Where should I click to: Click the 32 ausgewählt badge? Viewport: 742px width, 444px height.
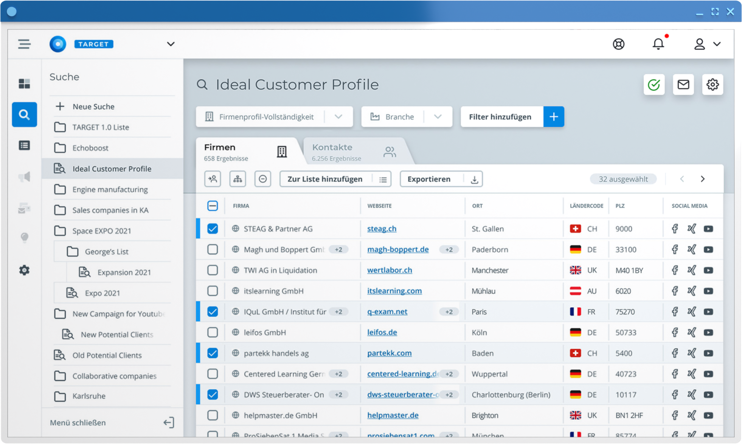[623, 179]
